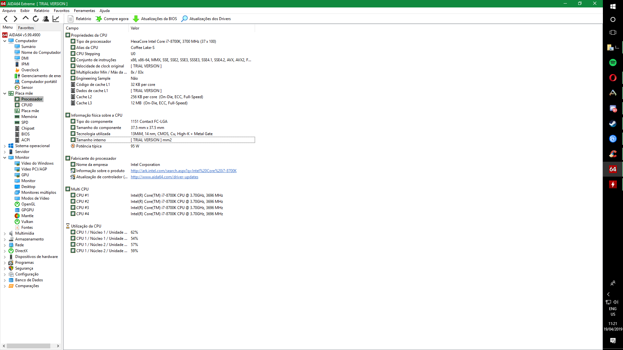Open the Exibir menu
623x350 pixels.
pos(25,11)
